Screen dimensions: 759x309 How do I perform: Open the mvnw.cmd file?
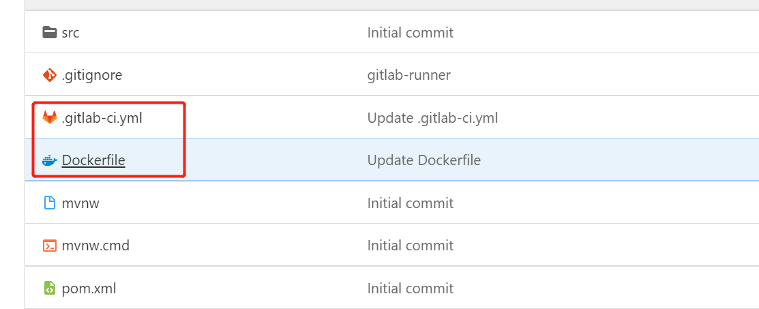click(x=96, y=246)
